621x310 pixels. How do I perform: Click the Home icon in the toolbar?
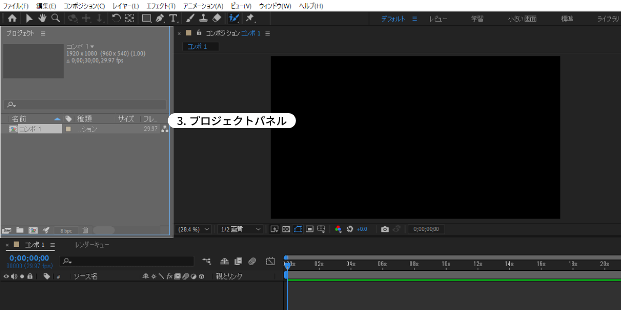(12, 18)
